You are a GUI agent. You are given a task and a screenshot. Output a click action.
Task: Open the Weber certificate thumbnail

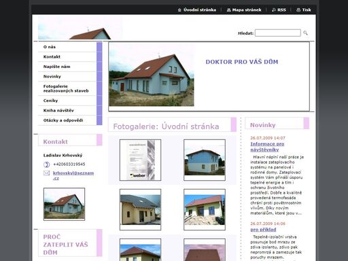pos(141,160)
